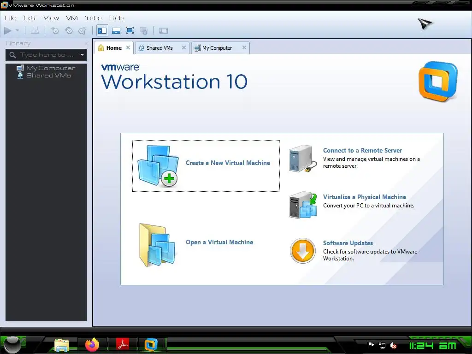Select My Computer in the Library tree
This screenshot has width=472, height=354.
point(51,68)
